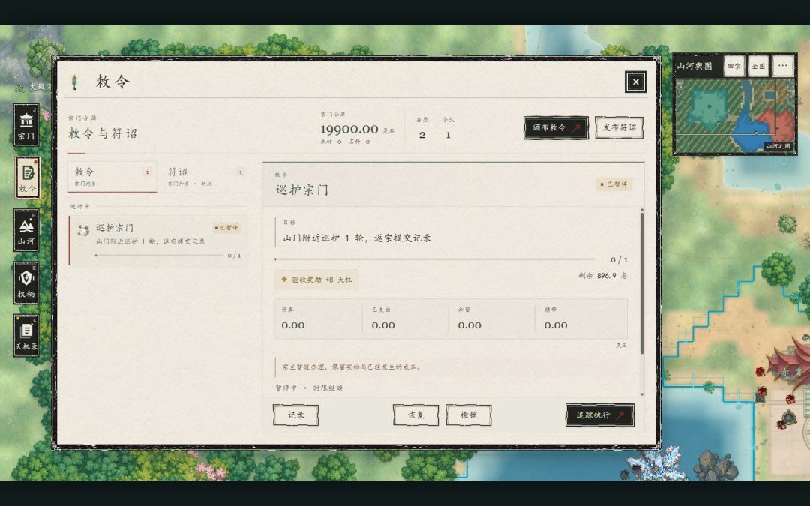
Task: Select the 巡护宗门 entry in the list
Action: pos(158,241)
